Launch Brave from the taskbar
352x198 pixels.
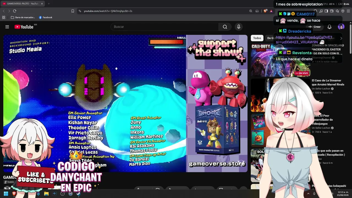click(x=14, y=194)
